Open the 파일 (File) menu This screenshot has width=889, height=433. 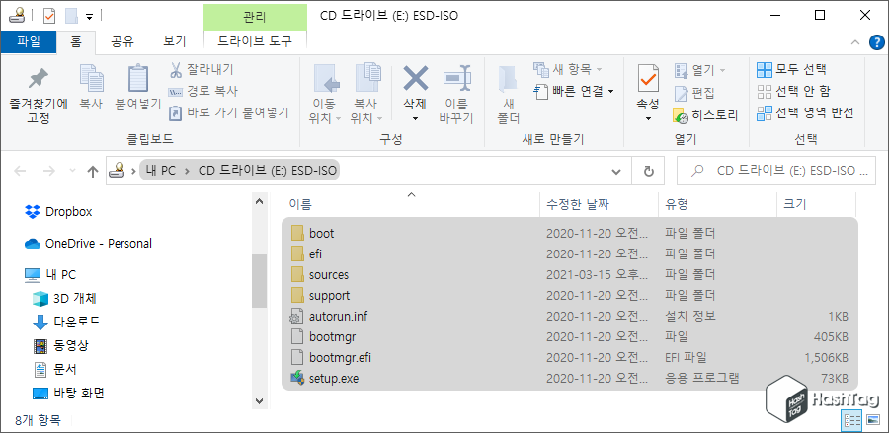click(29, 41)
